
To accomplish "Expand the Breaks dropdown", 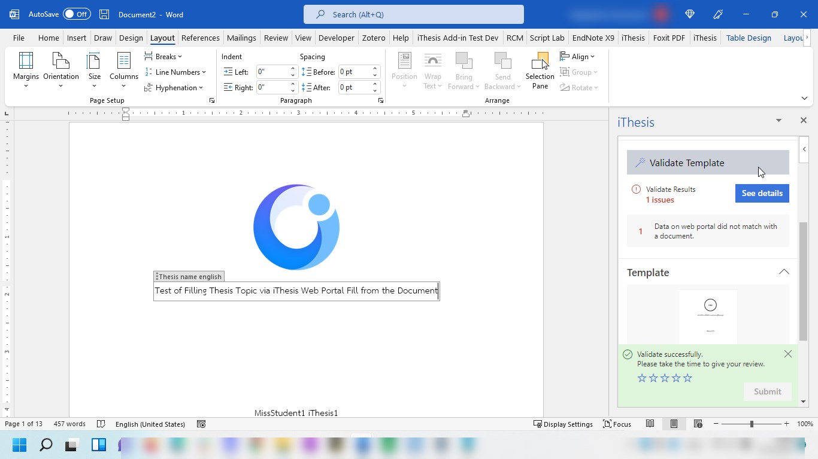I will point(163,57).
